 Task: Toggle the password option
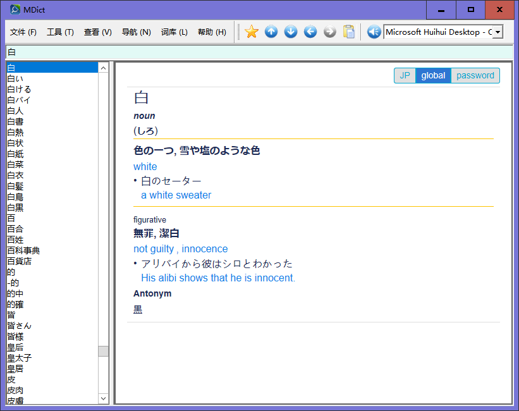pyautogui.click(x=475, y=75)
